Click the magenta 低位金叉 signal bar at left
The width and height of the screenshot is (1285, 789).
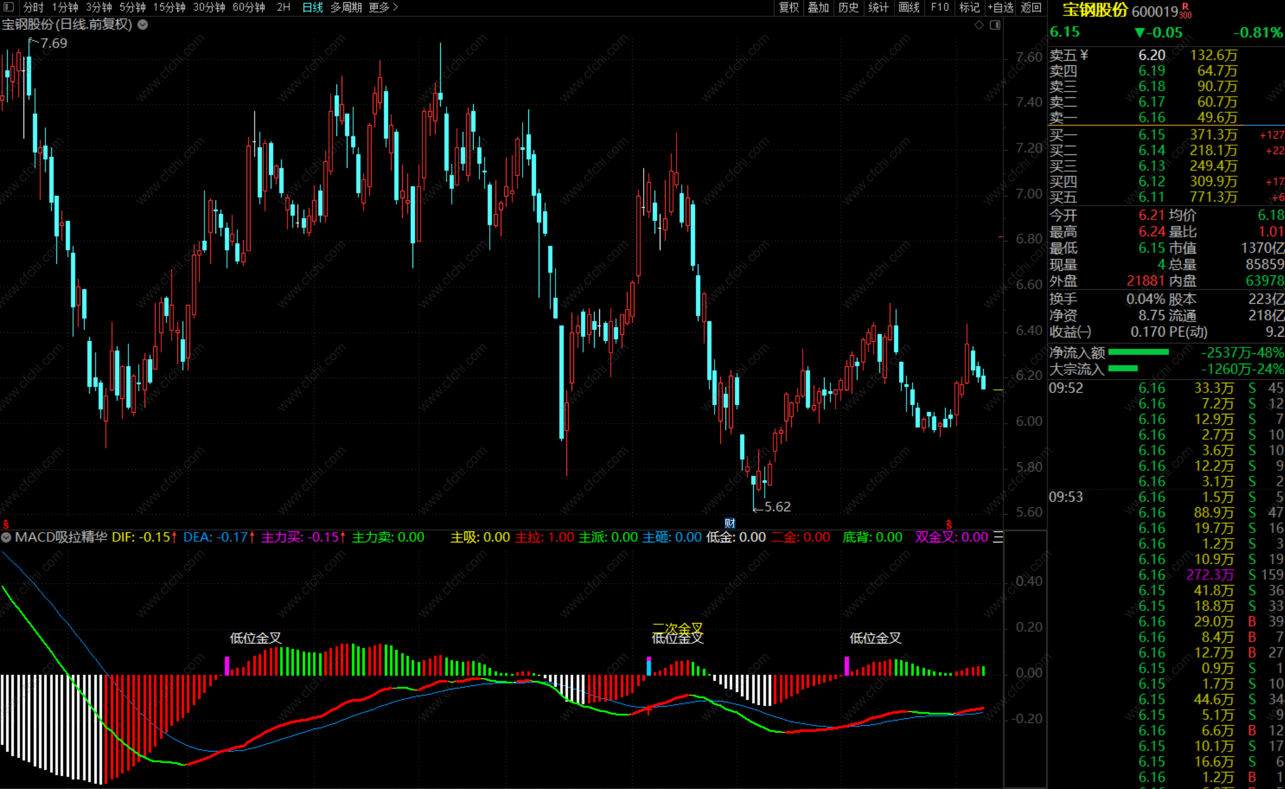pyautogui.click(x=227, y=666)
